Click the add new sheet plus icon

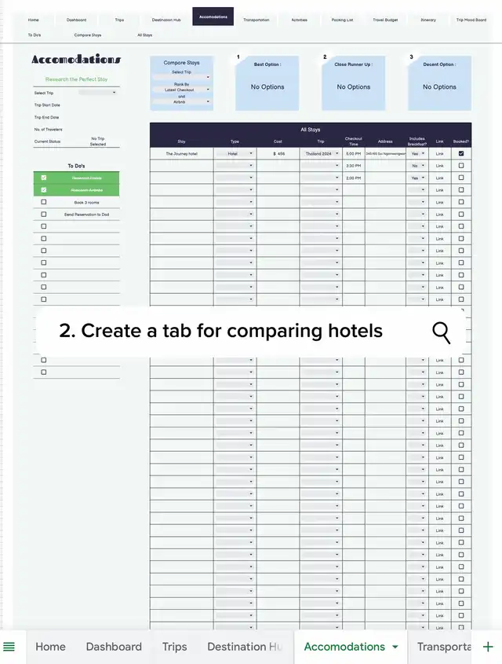pos(488,647)
